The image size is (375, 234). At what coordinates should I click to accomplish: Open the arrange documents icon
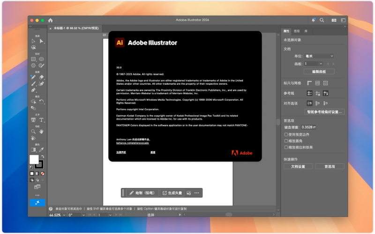pos(334,20)
